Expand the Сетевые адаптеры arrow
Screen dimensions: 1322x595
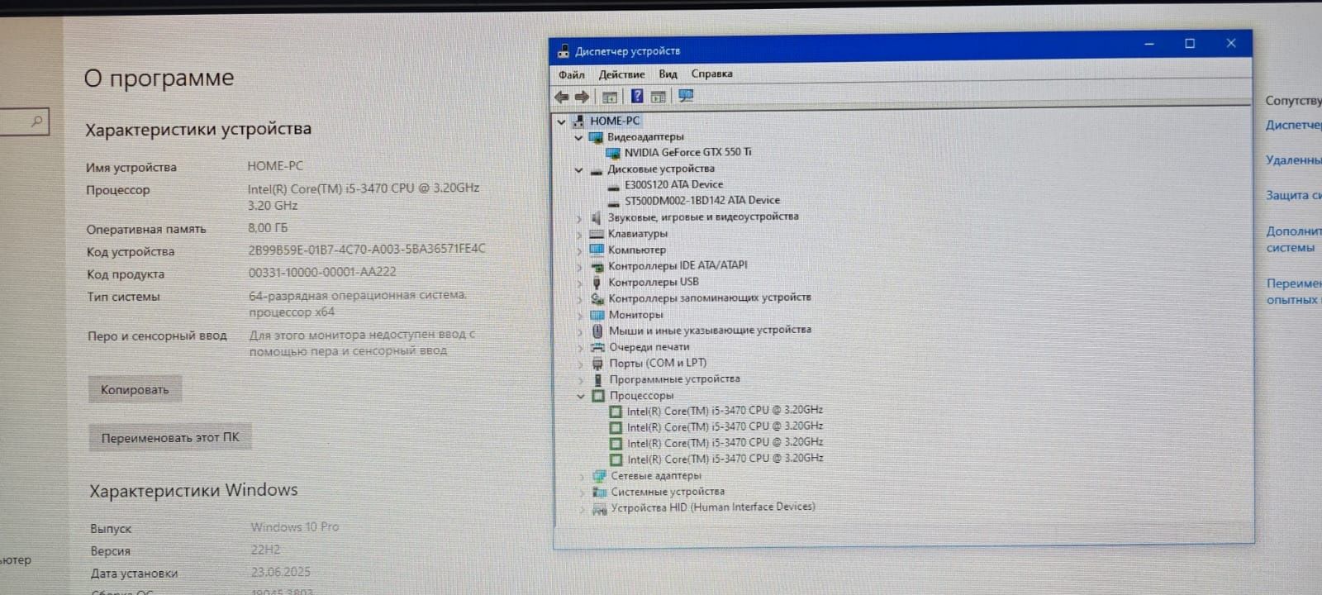[582, 477]
